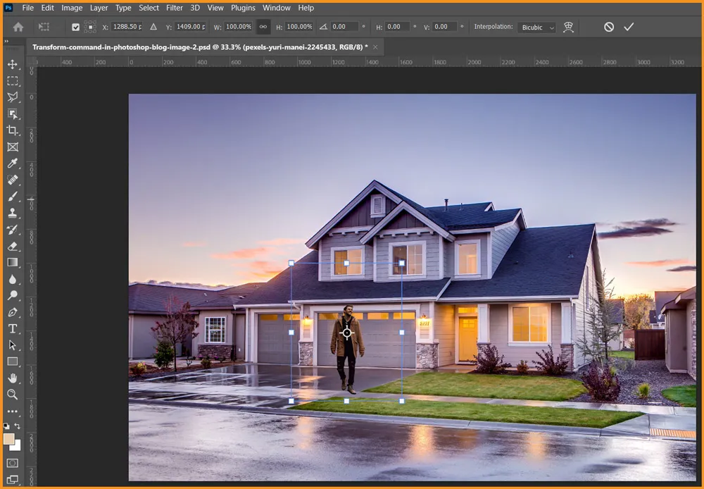Toggle the maintain aspect ratio link
Image resolution: width=704 pixels, height=489 pixels.
click(x=263, y=27)
